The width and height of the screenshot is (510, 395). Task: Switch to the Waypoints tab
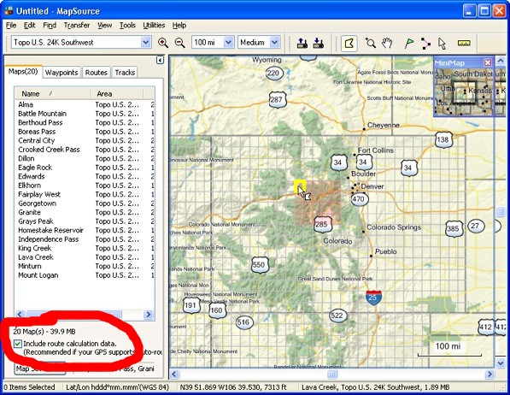tap(62, 73)
